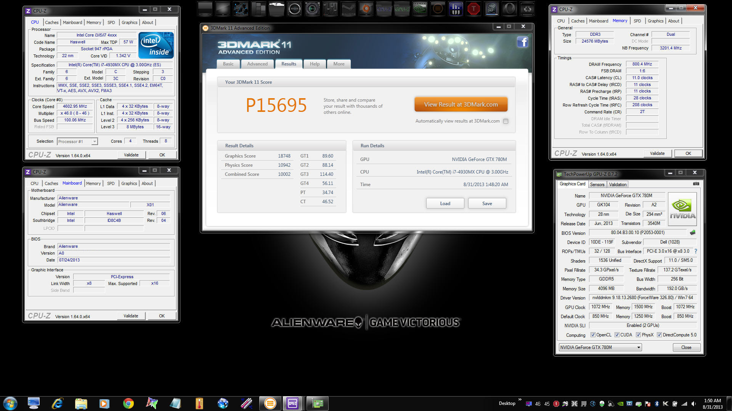
Task: Open the Facebook share icon in 3DMark
Action: [522, 42]
